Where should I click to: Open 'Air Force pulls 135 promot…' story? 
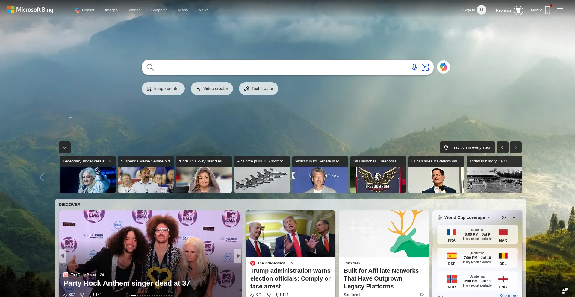(x=262, y=174)
